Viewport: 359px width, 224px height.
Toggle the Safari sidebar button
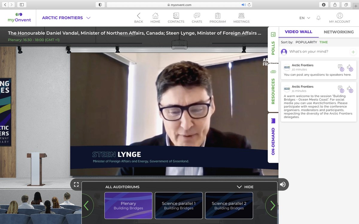(x=22, y=5)
